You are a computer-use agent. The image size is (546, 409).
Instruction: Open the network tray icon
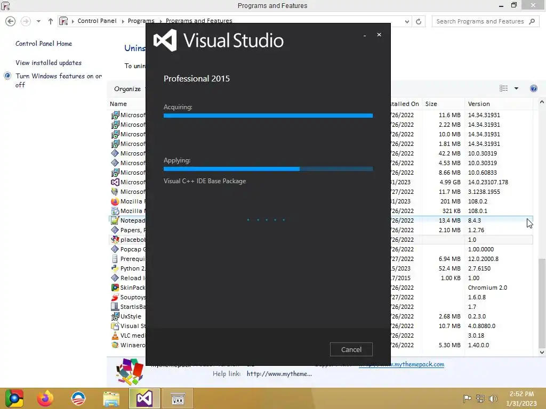click(x=480, y=399)
